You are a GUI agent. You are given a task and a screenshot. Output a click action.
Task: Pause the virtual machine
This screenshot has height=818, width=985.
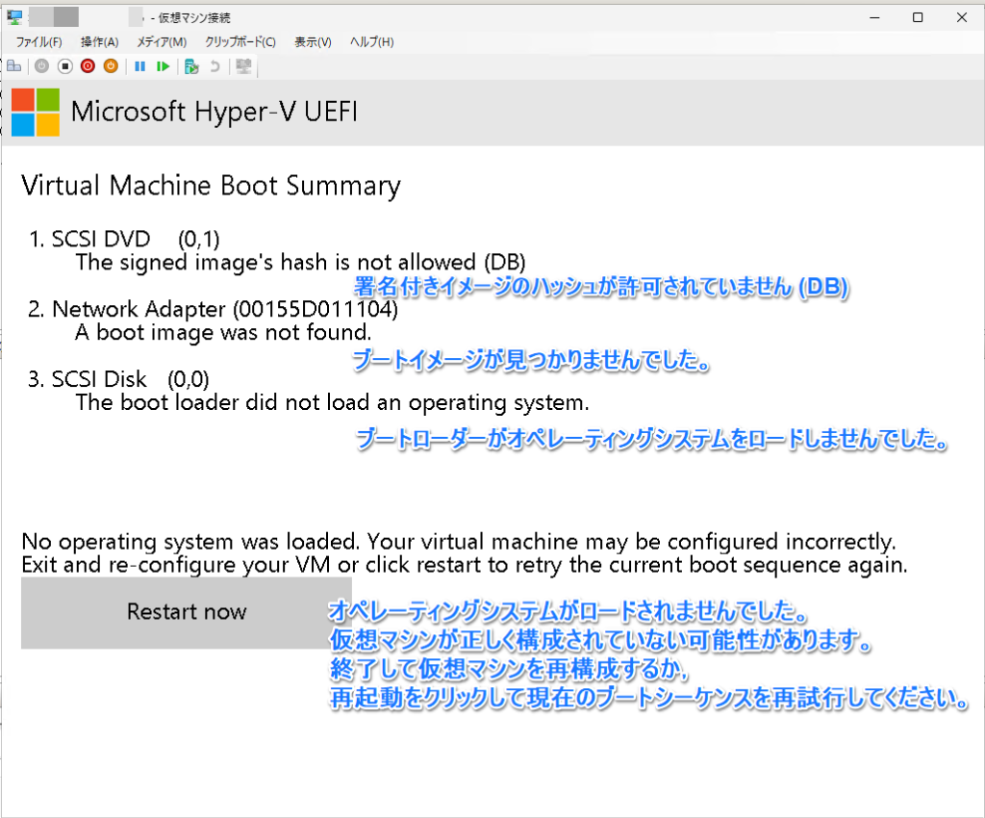click(x=140, y=66)
